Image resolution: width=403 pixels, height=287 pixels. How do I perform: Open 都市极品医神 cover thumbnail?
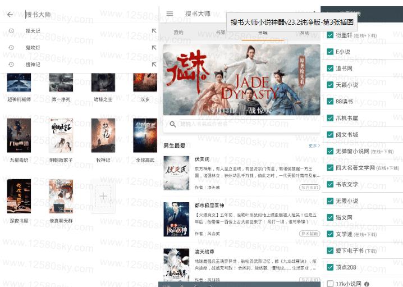(176, 220)
